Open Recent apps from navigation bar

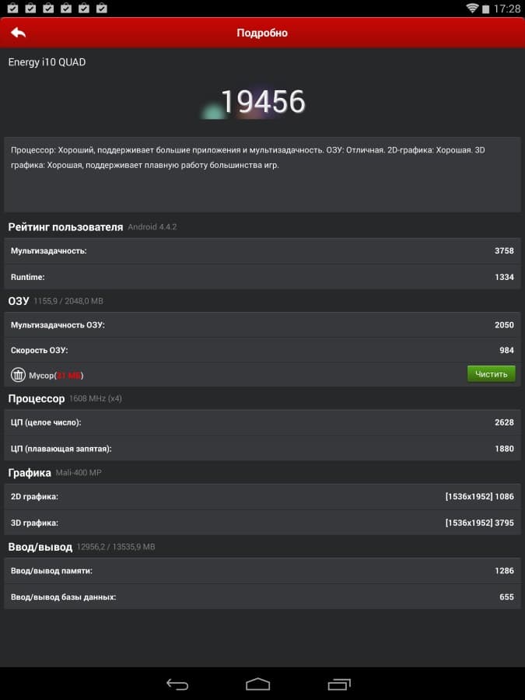(339, 684)
